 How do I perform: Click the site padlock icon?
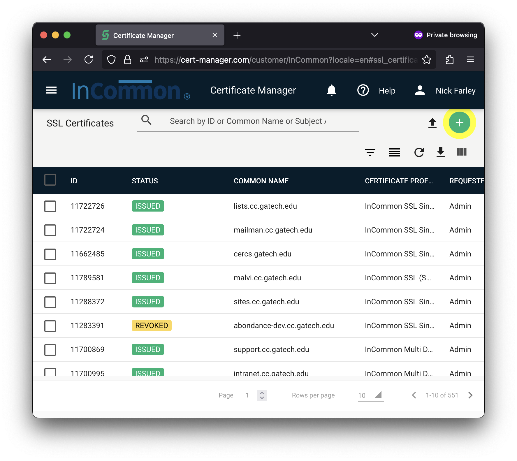(x=128, y=60)
